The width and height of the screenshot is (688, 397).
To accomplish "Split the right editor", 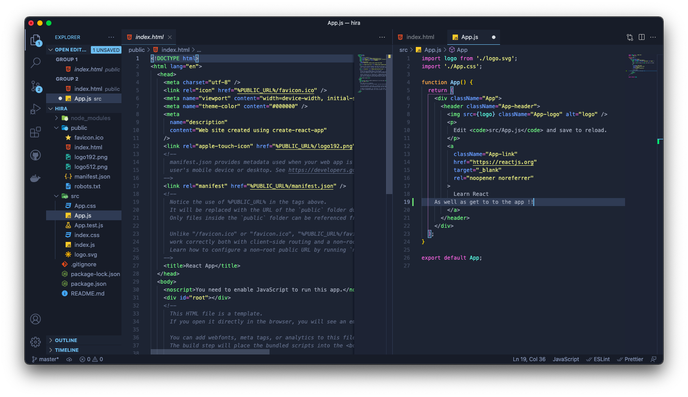I will point(641,37).
